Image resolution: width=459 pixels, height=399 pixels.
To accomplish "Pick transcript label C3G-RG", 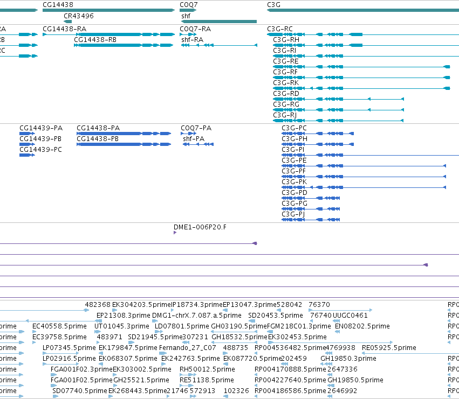I will click(286, 104).
